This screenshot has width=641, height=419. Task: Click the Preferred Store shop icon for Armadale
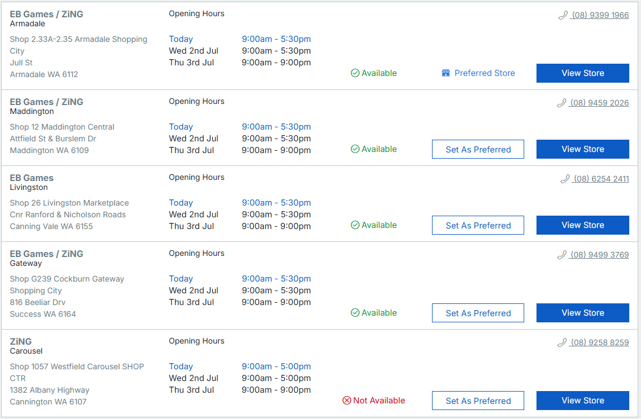click(446, 73)
